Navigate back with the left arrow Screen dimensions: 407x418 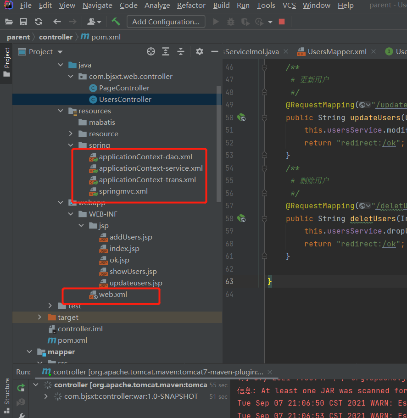(x=57, y=22)
